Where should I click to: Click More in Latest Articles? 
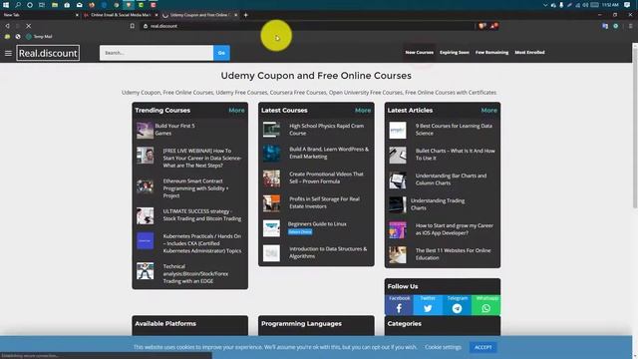click(488, 111)
